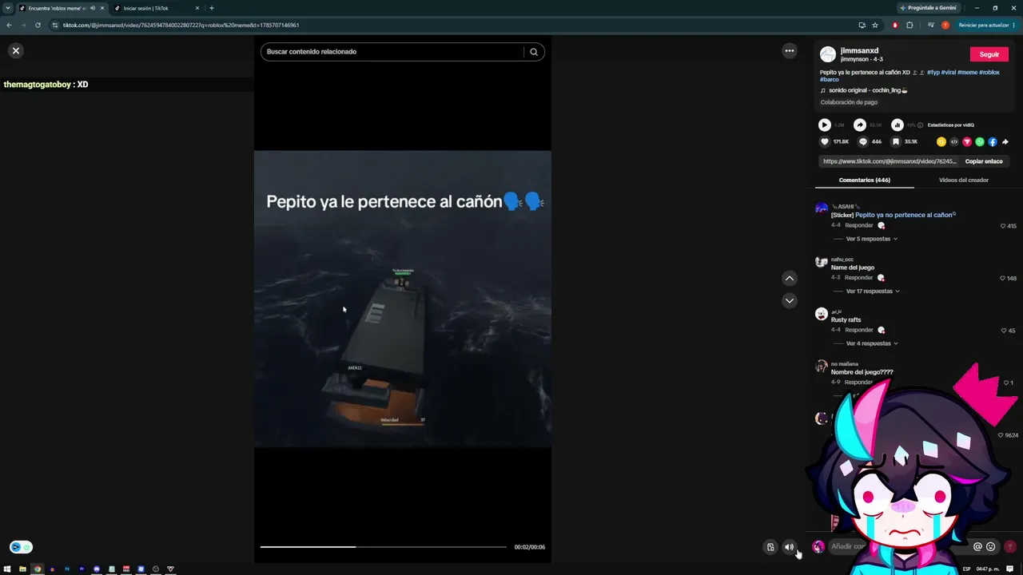
Task: Expand 'Ver 17 respuestas' replies
Action: [873, 291]
